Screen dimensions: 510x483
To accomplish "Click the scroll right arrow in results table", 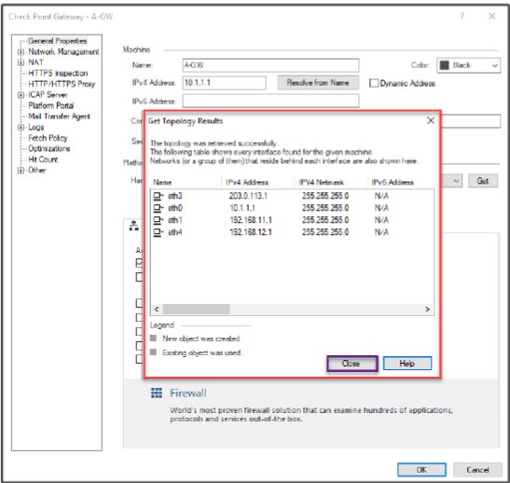I will coord(427,309).
